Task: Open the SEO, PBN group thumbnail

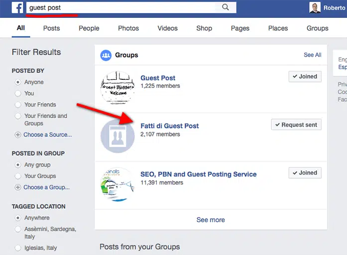Action: (x=117, y=185)
